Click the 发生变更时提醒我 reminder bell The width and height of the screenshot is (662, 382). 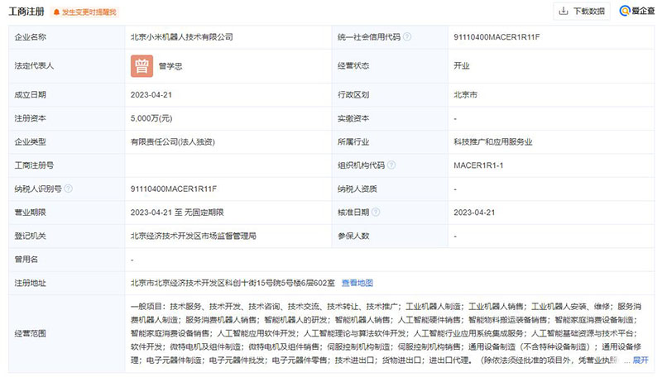(85, 12)
